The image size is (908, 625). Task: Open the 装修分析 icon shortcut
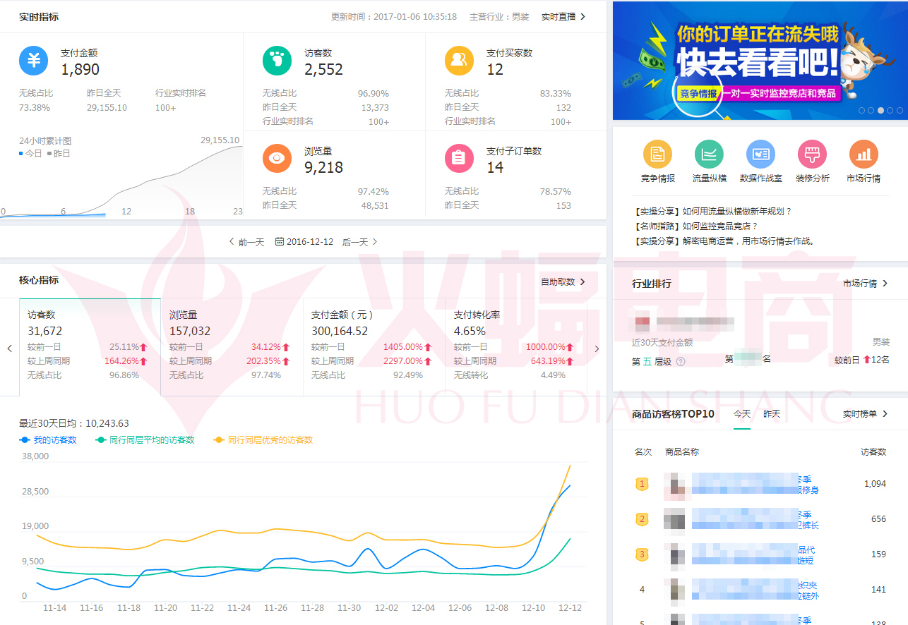812,154
